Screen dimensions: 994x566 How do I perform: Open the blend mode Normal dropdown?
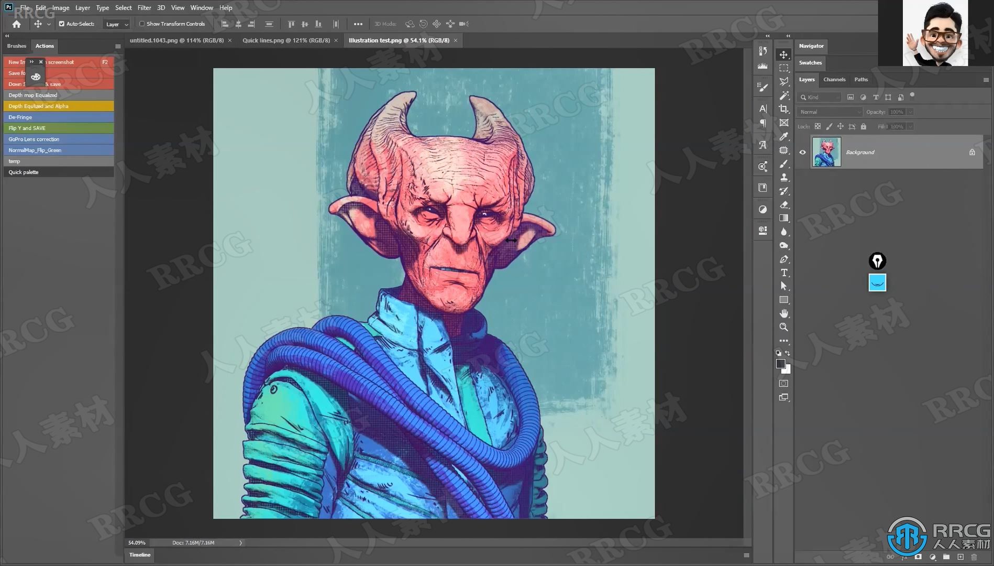coord(830,112)
